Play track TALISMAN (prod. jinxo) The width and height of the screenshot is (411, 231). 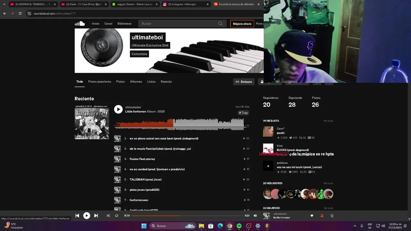(145, 180)
